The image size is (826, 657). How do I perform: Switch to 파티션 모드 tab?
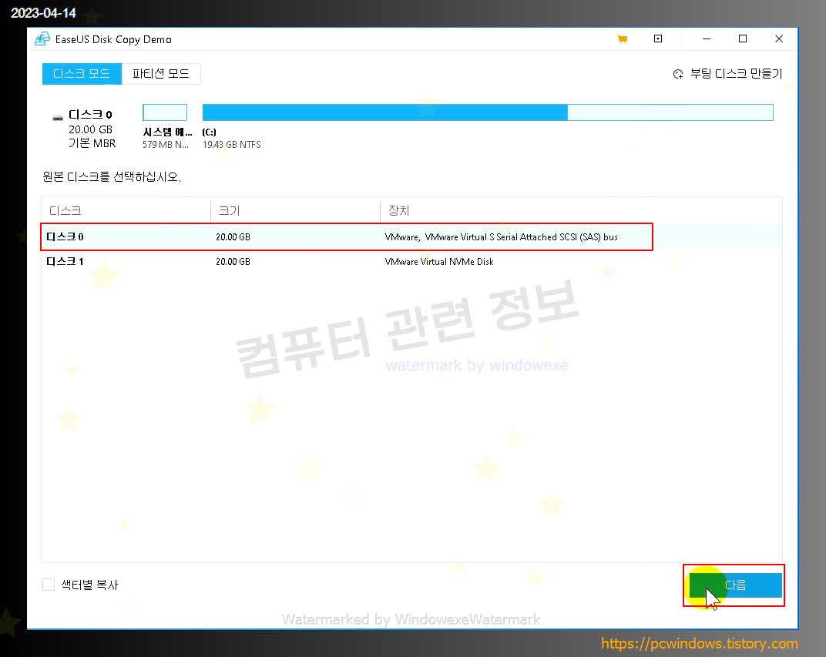[161, 74]
